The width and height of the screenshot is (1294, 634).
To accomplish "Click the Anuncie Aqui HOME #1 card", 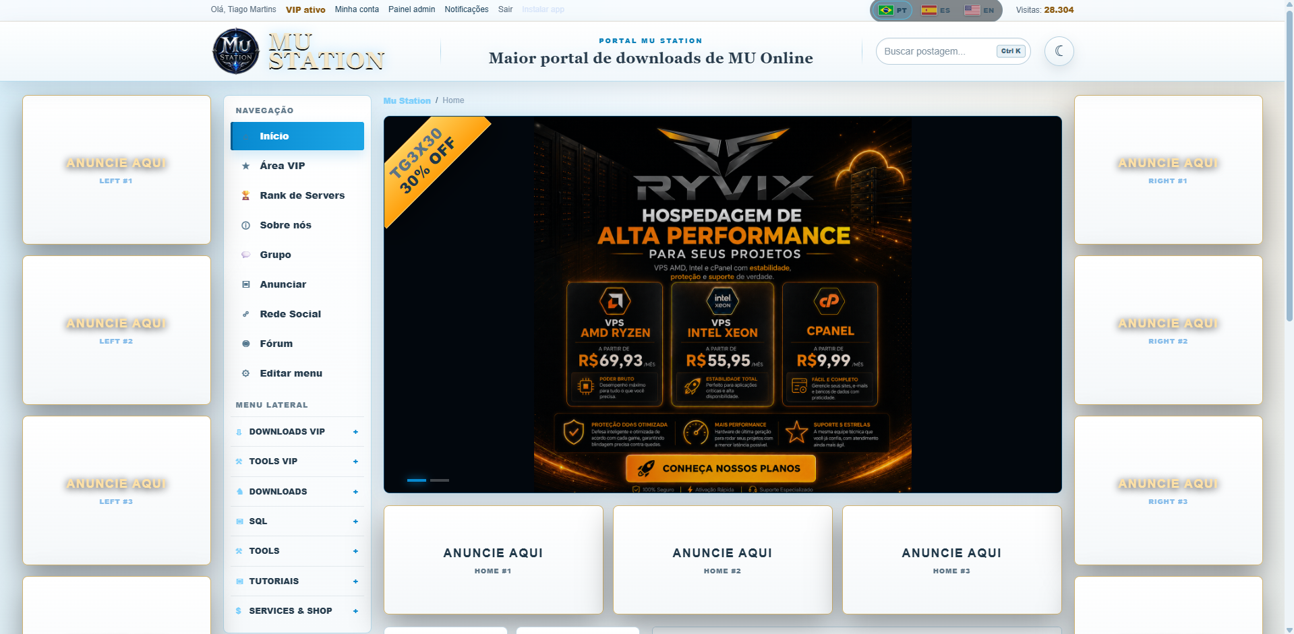I will (x=494, y=560).
